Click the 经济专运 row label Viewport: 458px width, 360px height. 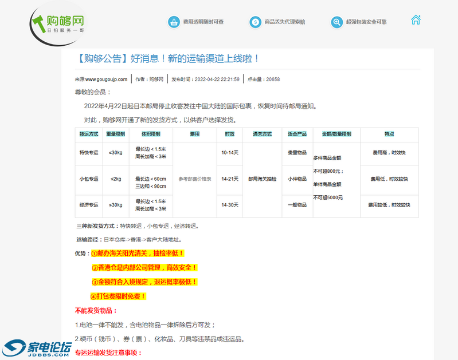[x=89, y=204]
